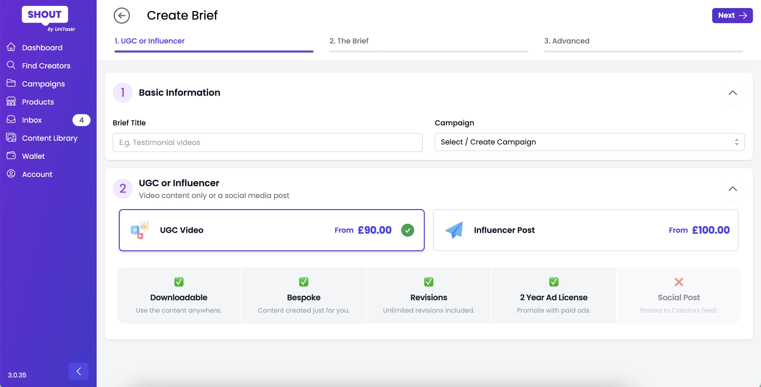Switch to the 3. Advanced tab
The image size is (761, 387).
[x=566, y=41]
